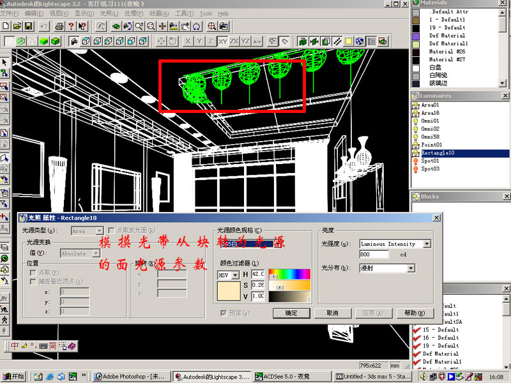Image resolution: width=511 pixels, height=383 pixels.
Task: Switch to colored wireframe display mode icon
Action: pyautogui.click(x=21, y=41)
